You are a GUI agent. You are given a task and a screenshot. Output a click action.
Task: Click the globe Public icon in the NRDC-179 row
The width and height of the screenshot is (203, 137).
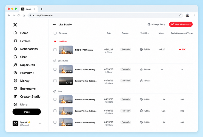141,50
